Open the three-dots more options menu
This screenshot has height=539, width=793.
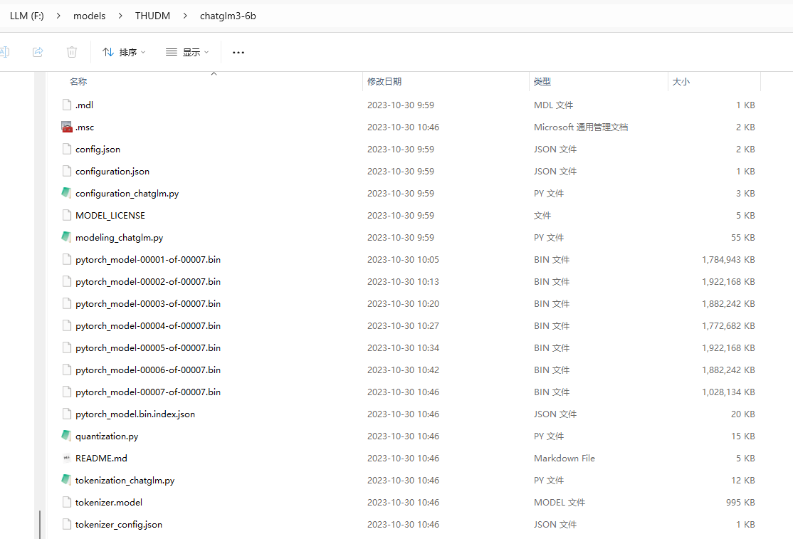(x=238, y=52)
